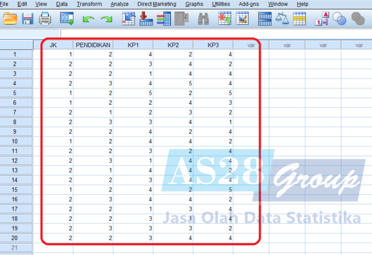
Task: Save the dataset with the floppy disk icon
Action: tap(28, 19)
